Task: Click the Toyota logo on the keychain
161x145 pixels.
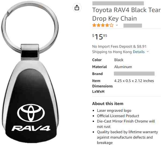Action: click(x=31, y=113)
